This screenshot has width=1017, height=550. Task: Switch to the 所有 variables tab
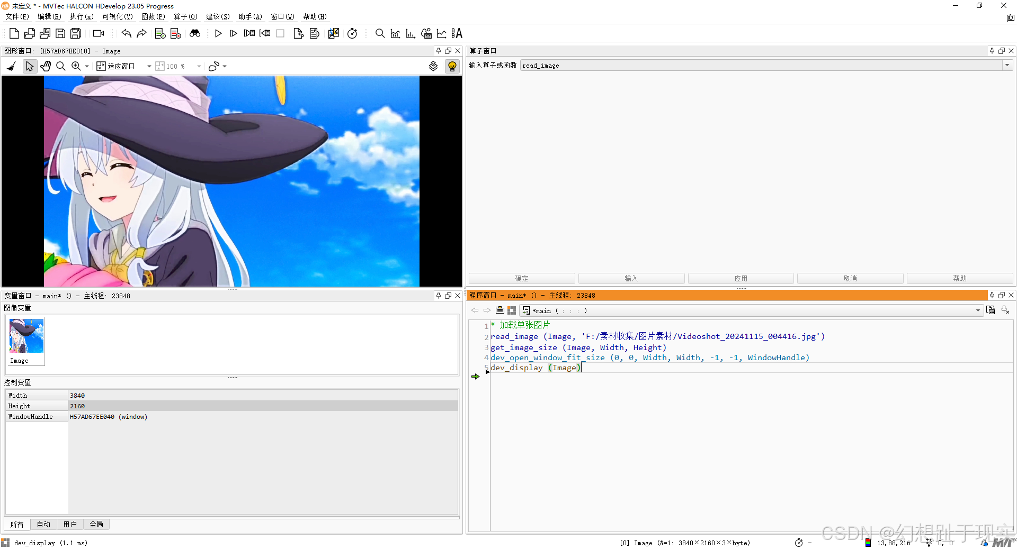coord(17,525)
